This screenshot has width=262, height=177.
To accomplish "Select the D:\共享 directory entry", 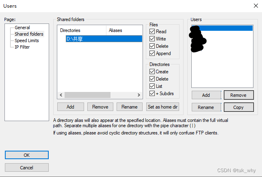I will click(x=75, y=39).
